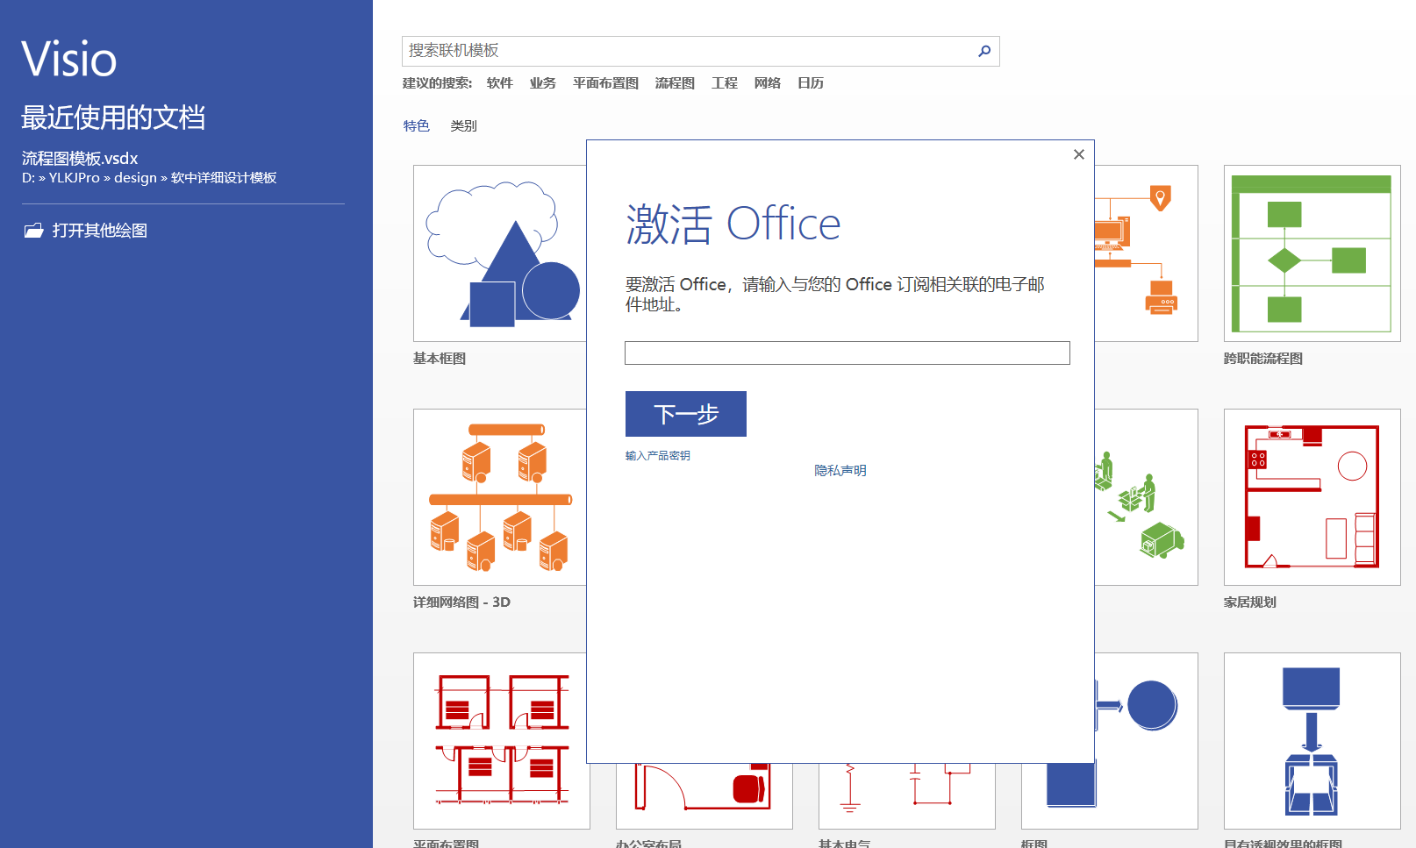This screenshot has height=848, width=1416.
Task: Choose the 跨职能流程图 template thumbnail
Action: (x=1312, y=253)
